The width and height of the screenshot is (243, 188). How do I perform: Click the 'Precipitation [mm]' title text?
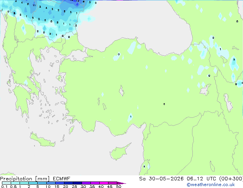25,179
